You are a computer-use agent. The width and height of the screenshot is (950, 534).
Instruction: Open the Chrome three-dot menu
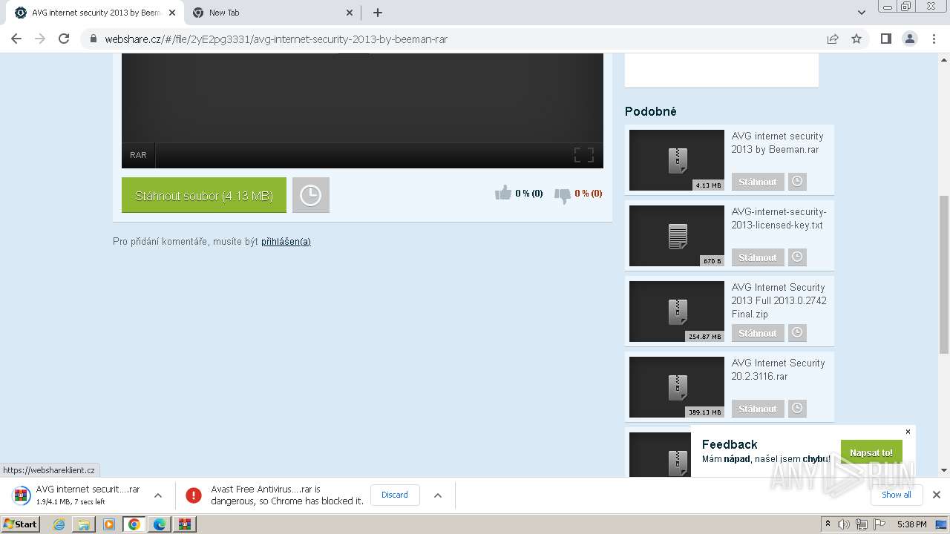pos(934,39)
